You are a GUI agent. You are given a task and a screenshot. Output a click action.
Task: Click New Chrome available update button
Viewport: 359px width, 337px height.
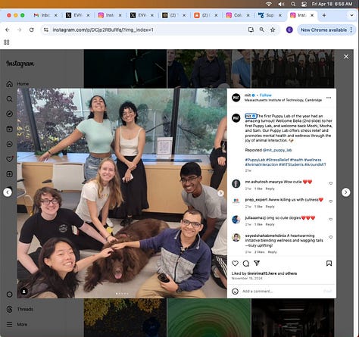323,30
